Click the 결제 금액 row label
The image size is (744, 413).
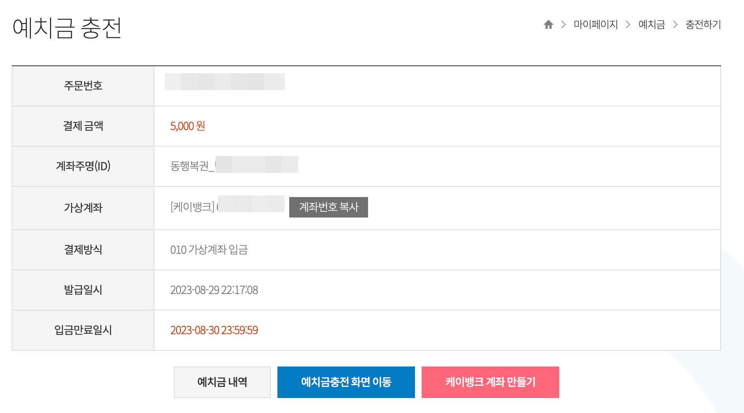pyautogui.click(x=83, y=126)
